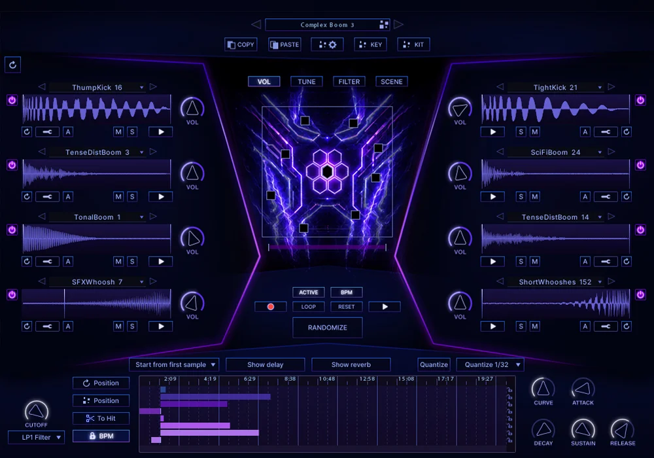654x458 pixels.
Task: Play the TenseDistBoom 14 sample
Action: (492, 262)
